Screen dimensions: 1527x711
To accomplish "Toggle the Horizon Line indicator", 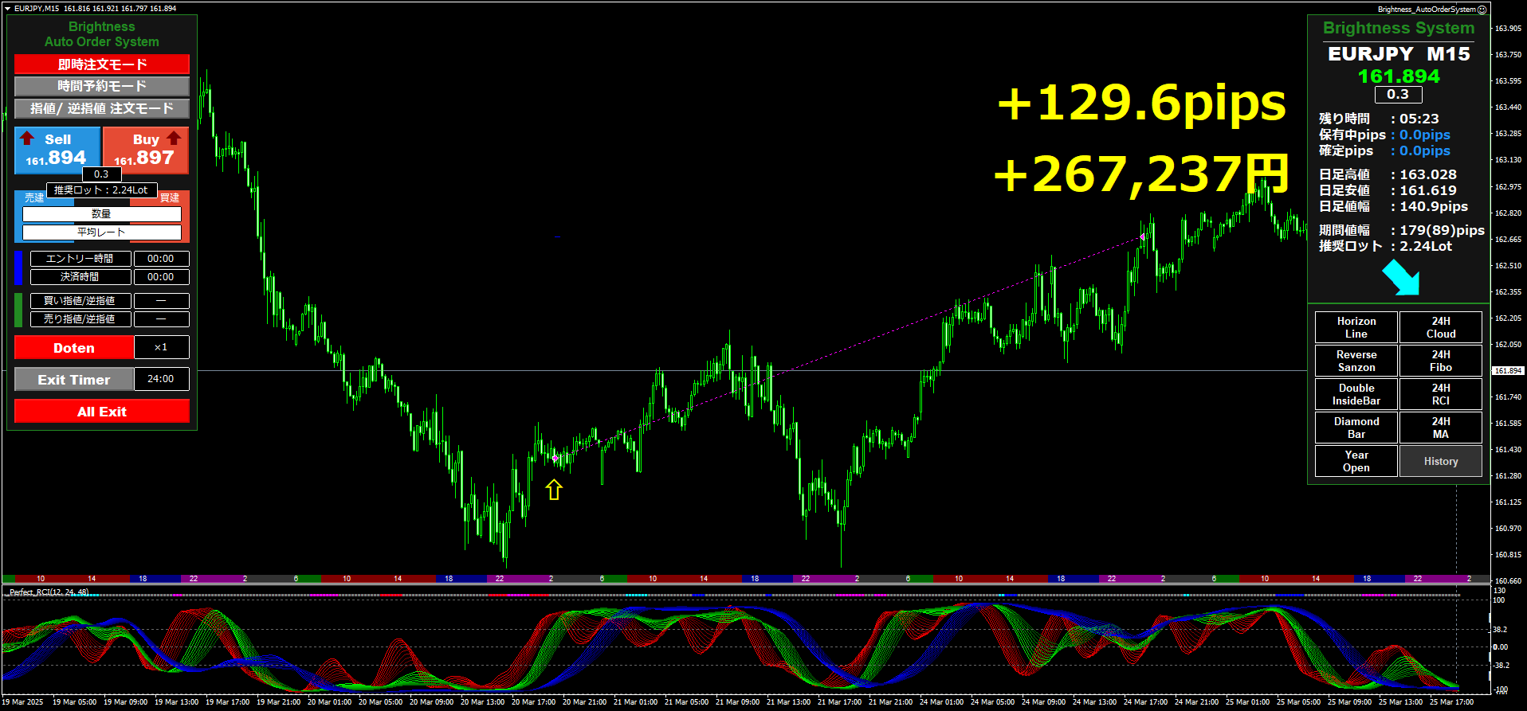I will tap(1356, 327).
